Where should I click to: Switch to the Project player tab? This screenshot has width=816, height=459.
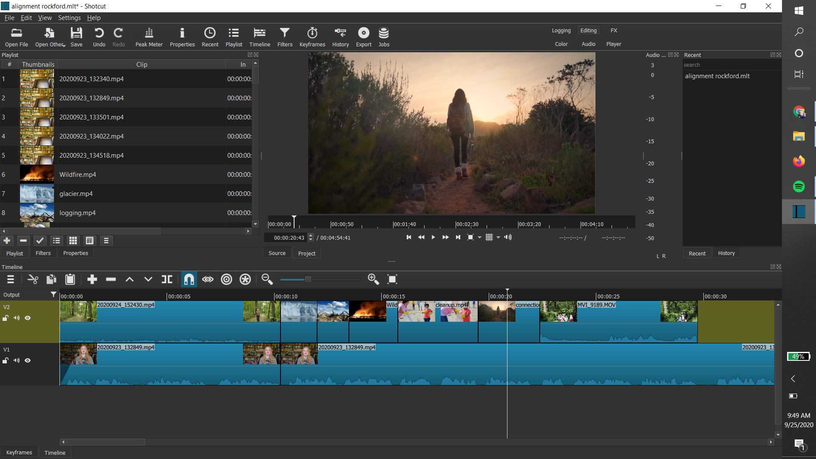(x=307, y=253)
